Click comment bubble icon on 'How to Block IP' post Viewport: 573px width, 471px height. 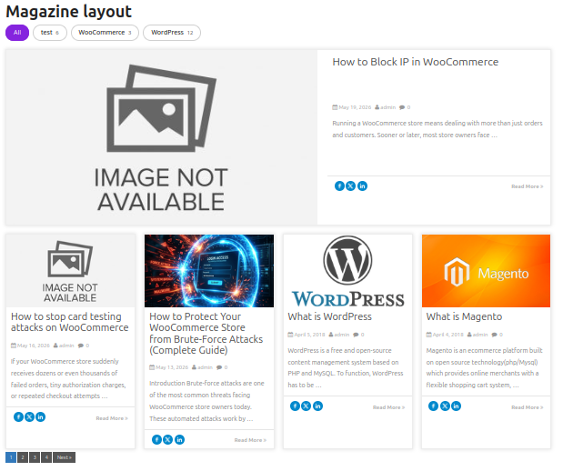pos(402,107)
